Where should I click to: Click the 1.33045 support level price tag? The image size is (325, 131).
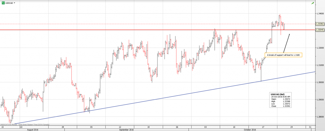(x=319, y=30)
